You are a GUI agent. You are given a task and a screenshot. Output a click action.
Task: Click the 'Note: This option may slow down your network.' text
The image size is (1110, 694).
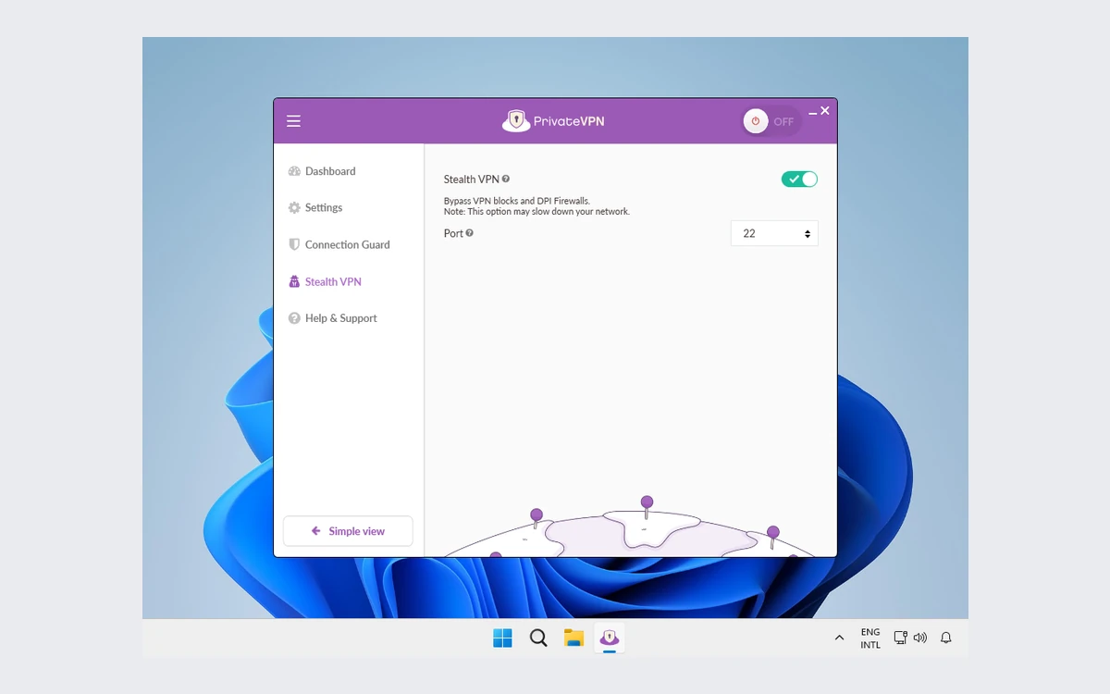click(536, 212)
